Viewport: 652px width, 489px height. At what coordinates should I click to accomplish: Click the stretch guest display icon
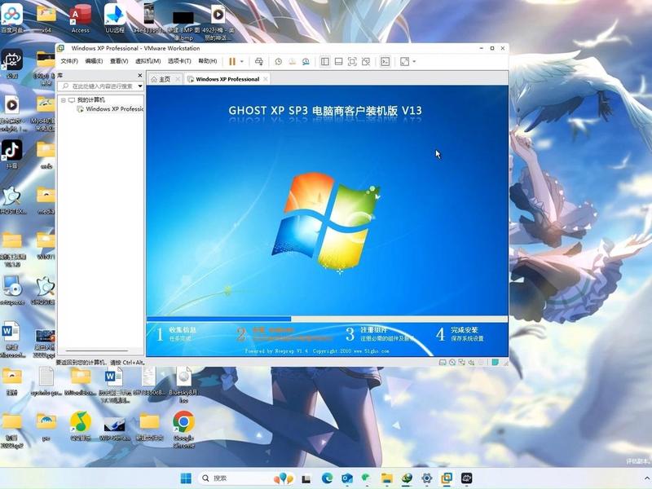pyautogui.click(x=404, y=62)
